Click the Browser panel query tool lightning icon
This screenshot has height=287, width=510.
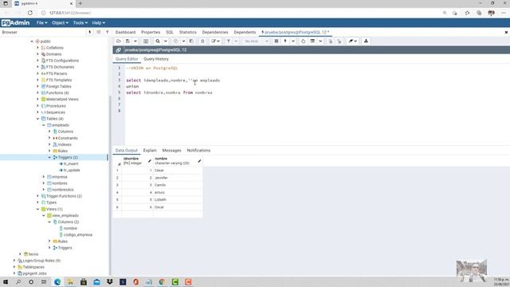pos(90,32)
